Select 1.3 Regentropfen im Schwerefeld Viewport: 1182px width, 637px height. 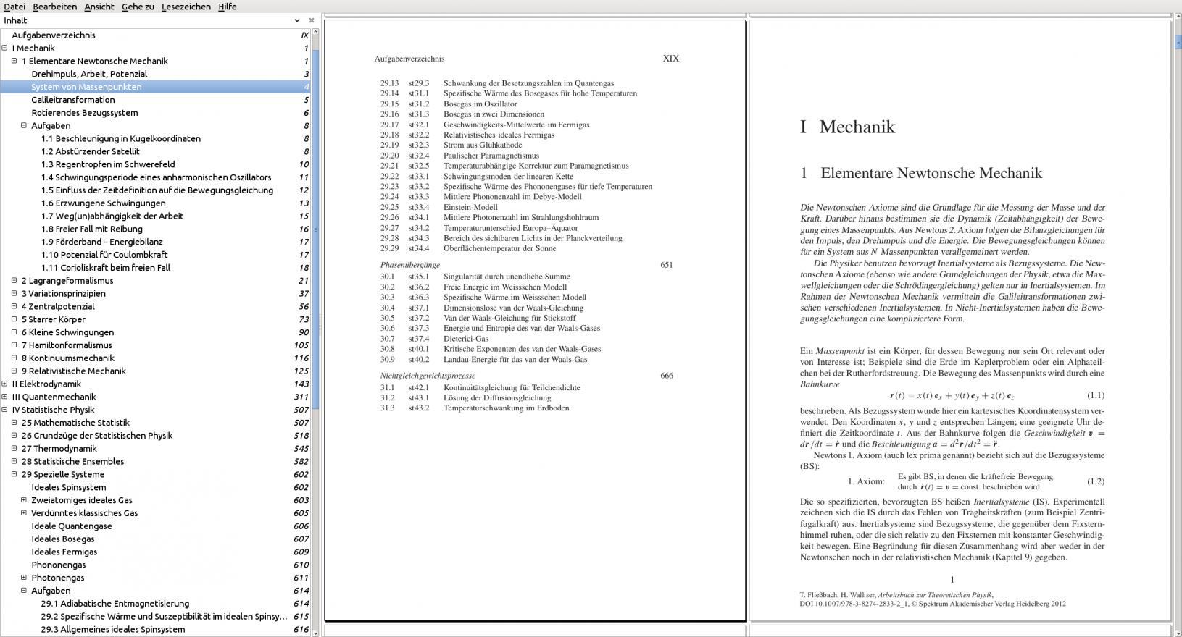click(x=108, y=164)
